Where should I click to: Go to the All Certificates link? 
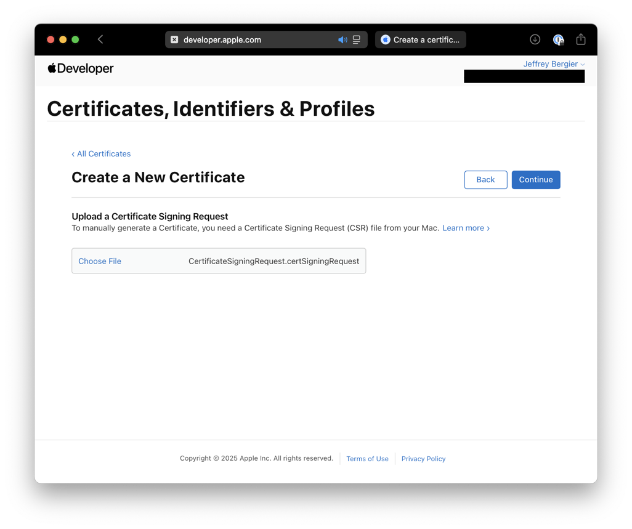pos(101,154)
